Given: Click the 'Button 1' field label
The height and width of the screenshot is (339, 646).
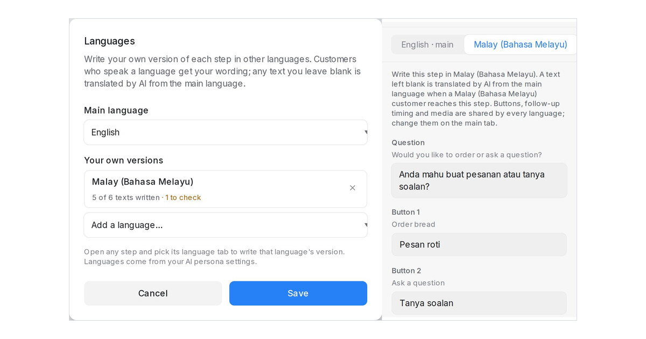Looking at the screenshot, I should click(x=406, y=212).
